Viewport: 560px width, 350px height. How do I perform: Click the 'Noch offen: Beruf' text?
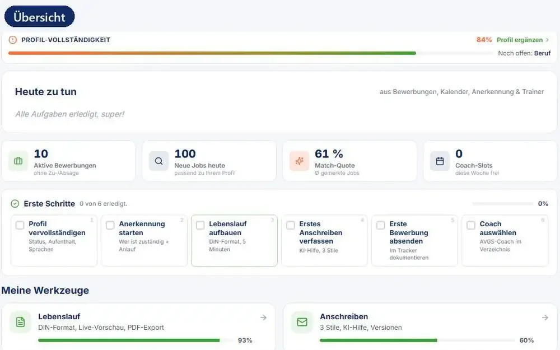524,53
